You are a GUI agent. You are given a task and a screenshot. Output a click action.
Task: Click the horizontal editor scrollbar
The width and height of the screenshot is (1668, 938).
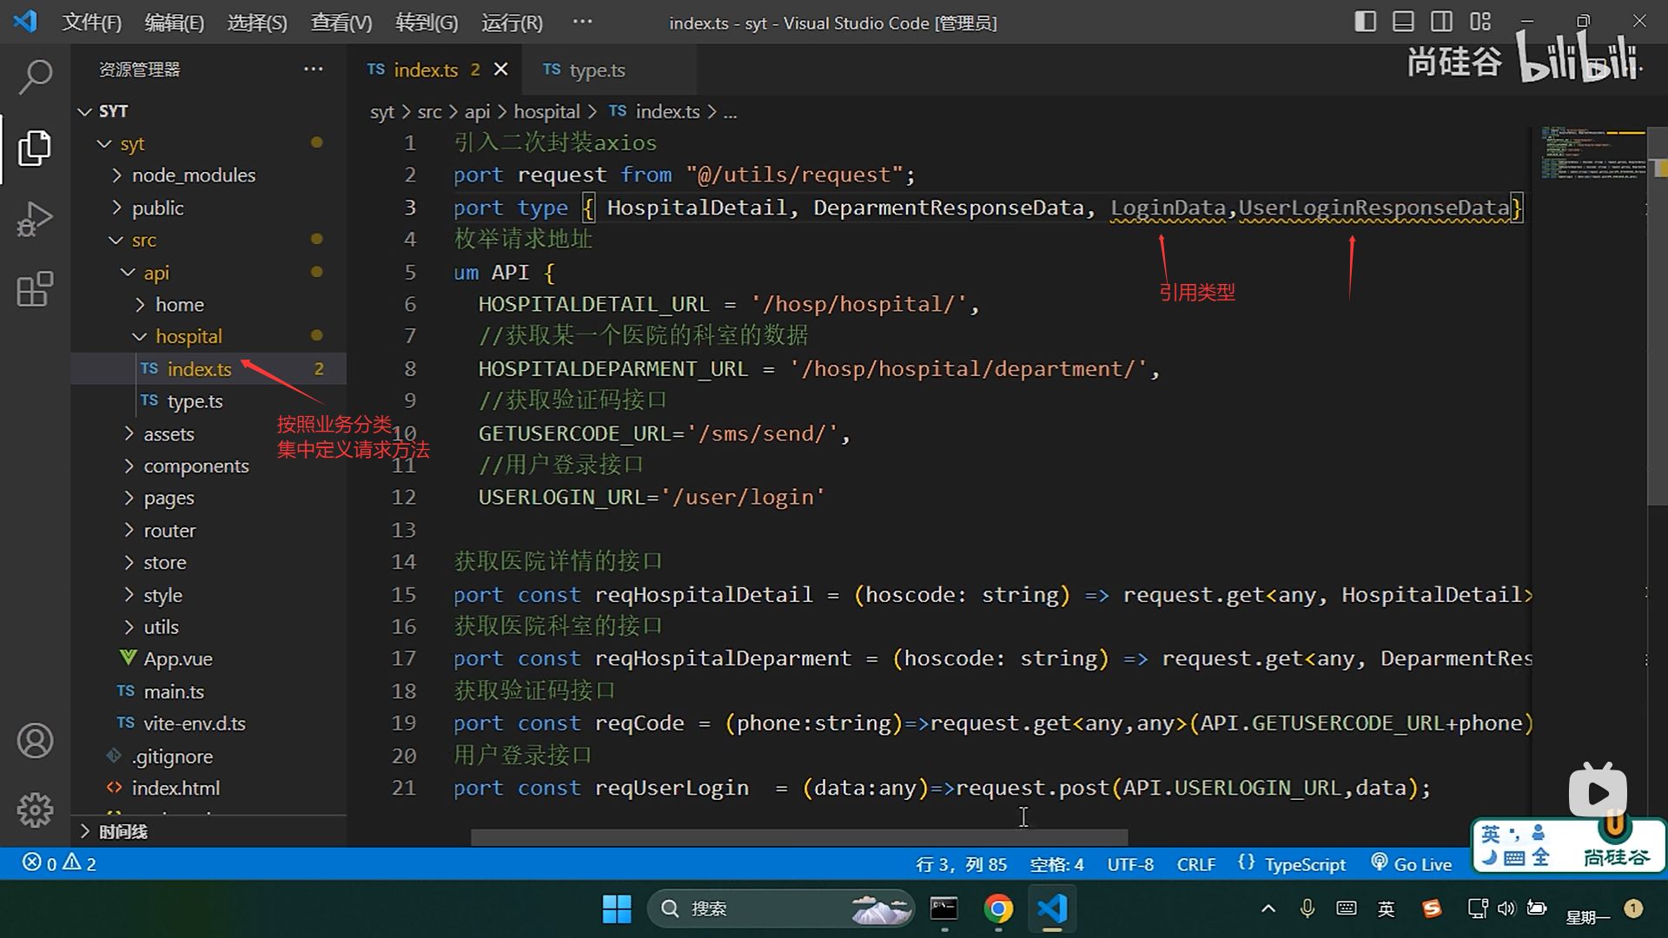pyautogui.click(x=798, y=837)
